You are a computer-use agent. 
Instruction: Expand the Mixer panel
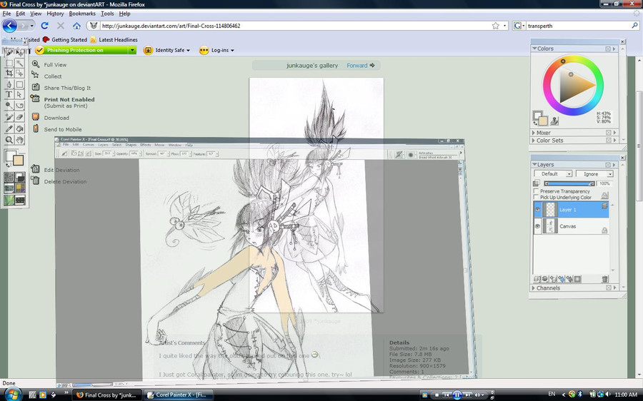(534, 133)
